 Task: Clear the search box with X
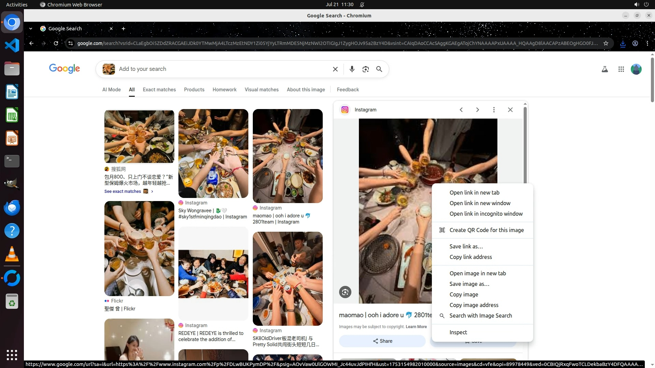tap(335, 69)
